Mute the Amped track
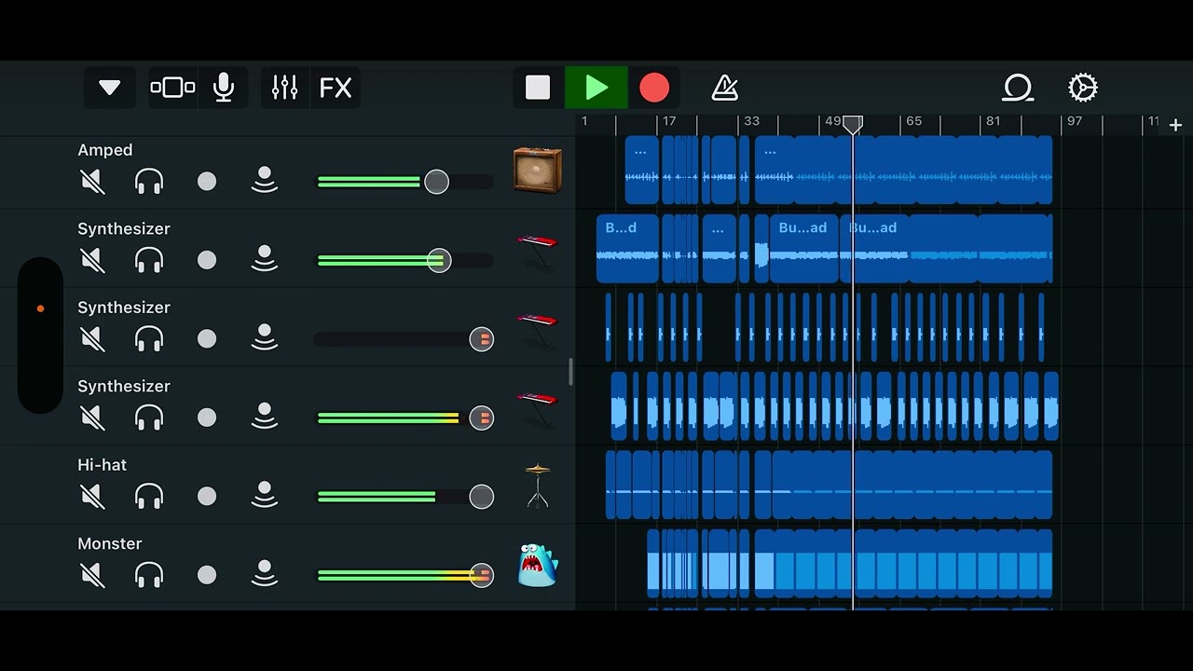The image size is (1193, 671). point(92,182)
